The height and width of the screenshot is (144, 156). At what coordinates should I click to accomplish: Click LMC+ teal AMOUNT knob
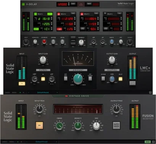(x=78, y=79)
